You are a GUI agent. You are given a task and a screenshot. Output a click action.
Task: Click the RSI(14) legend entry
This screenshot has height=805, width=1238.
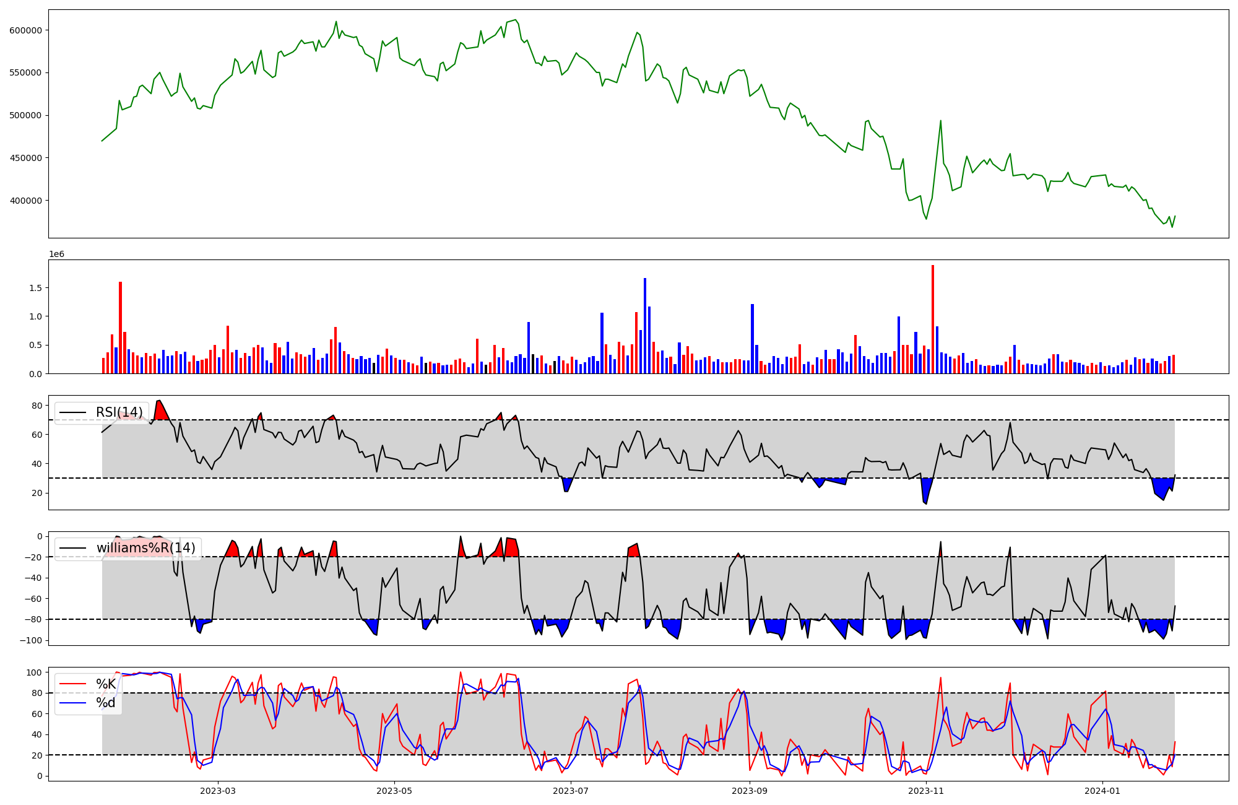pos(119,412)
